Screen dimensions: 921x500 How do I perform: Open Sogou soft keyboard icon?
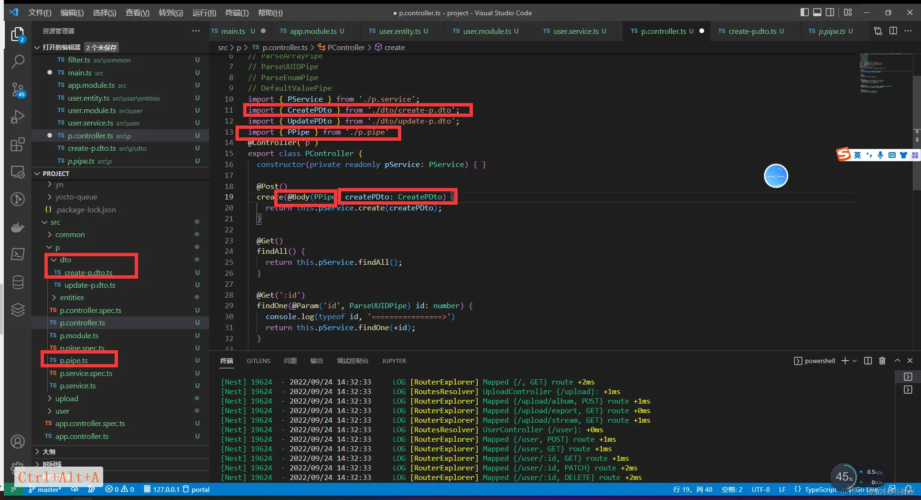tap(891, 155)
